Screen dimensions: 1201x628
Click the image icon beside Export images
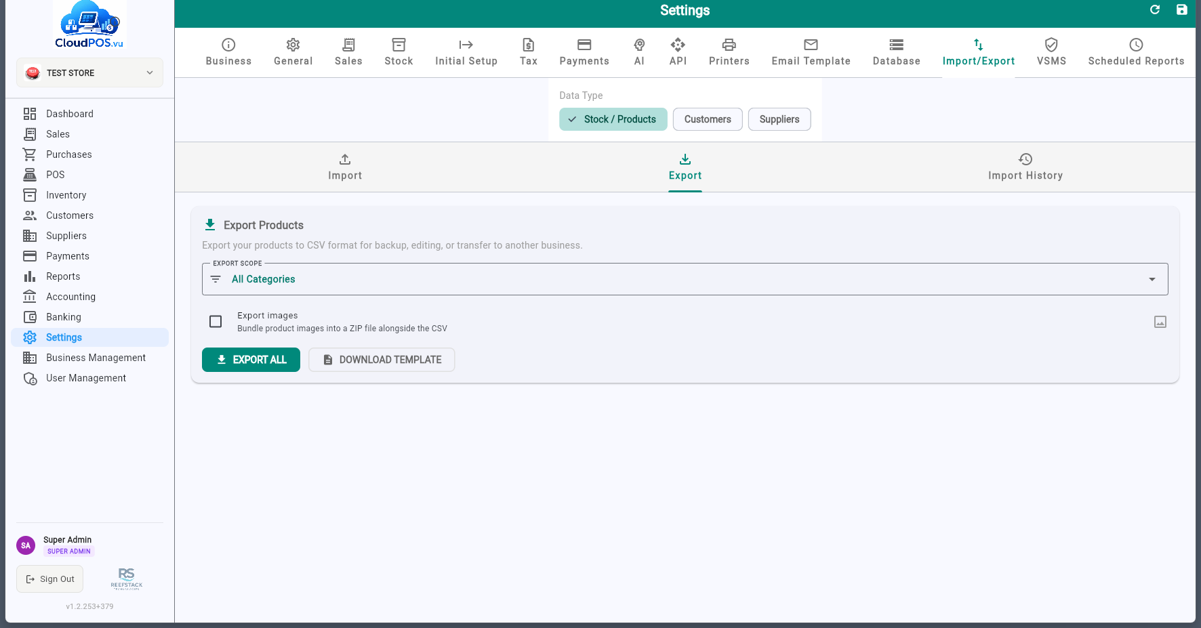(x=1160, y=322)
